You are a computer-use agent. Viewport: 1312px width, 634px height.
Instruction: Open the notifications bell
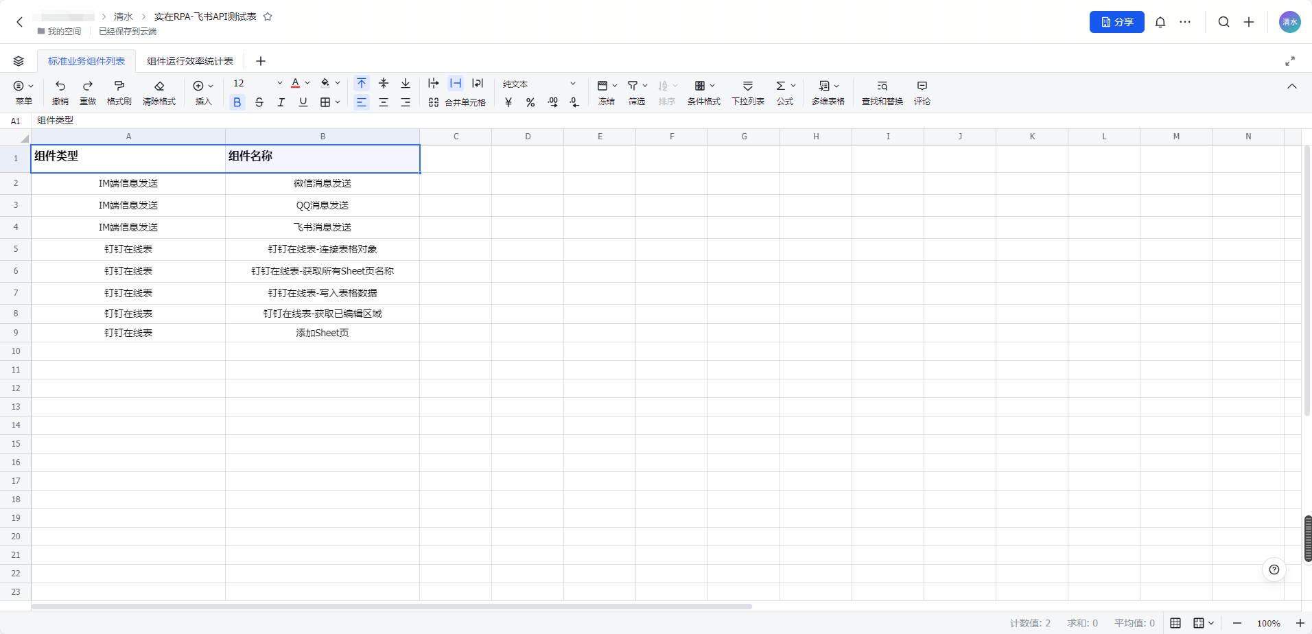[x=1160, y=22]
